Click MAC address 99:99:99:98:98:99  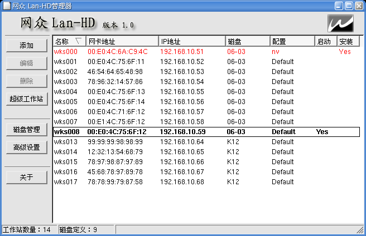tap(115, 142)
